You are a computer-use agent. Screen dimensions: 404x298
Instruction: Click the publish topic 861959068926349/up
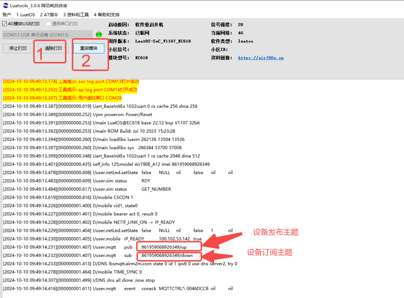164,247
